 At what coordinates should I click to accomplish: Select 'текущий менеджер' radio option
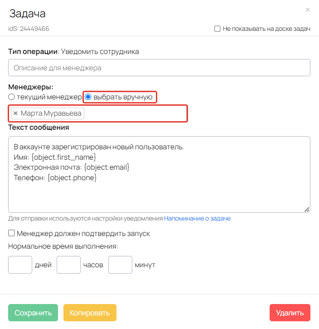point(12,97)
